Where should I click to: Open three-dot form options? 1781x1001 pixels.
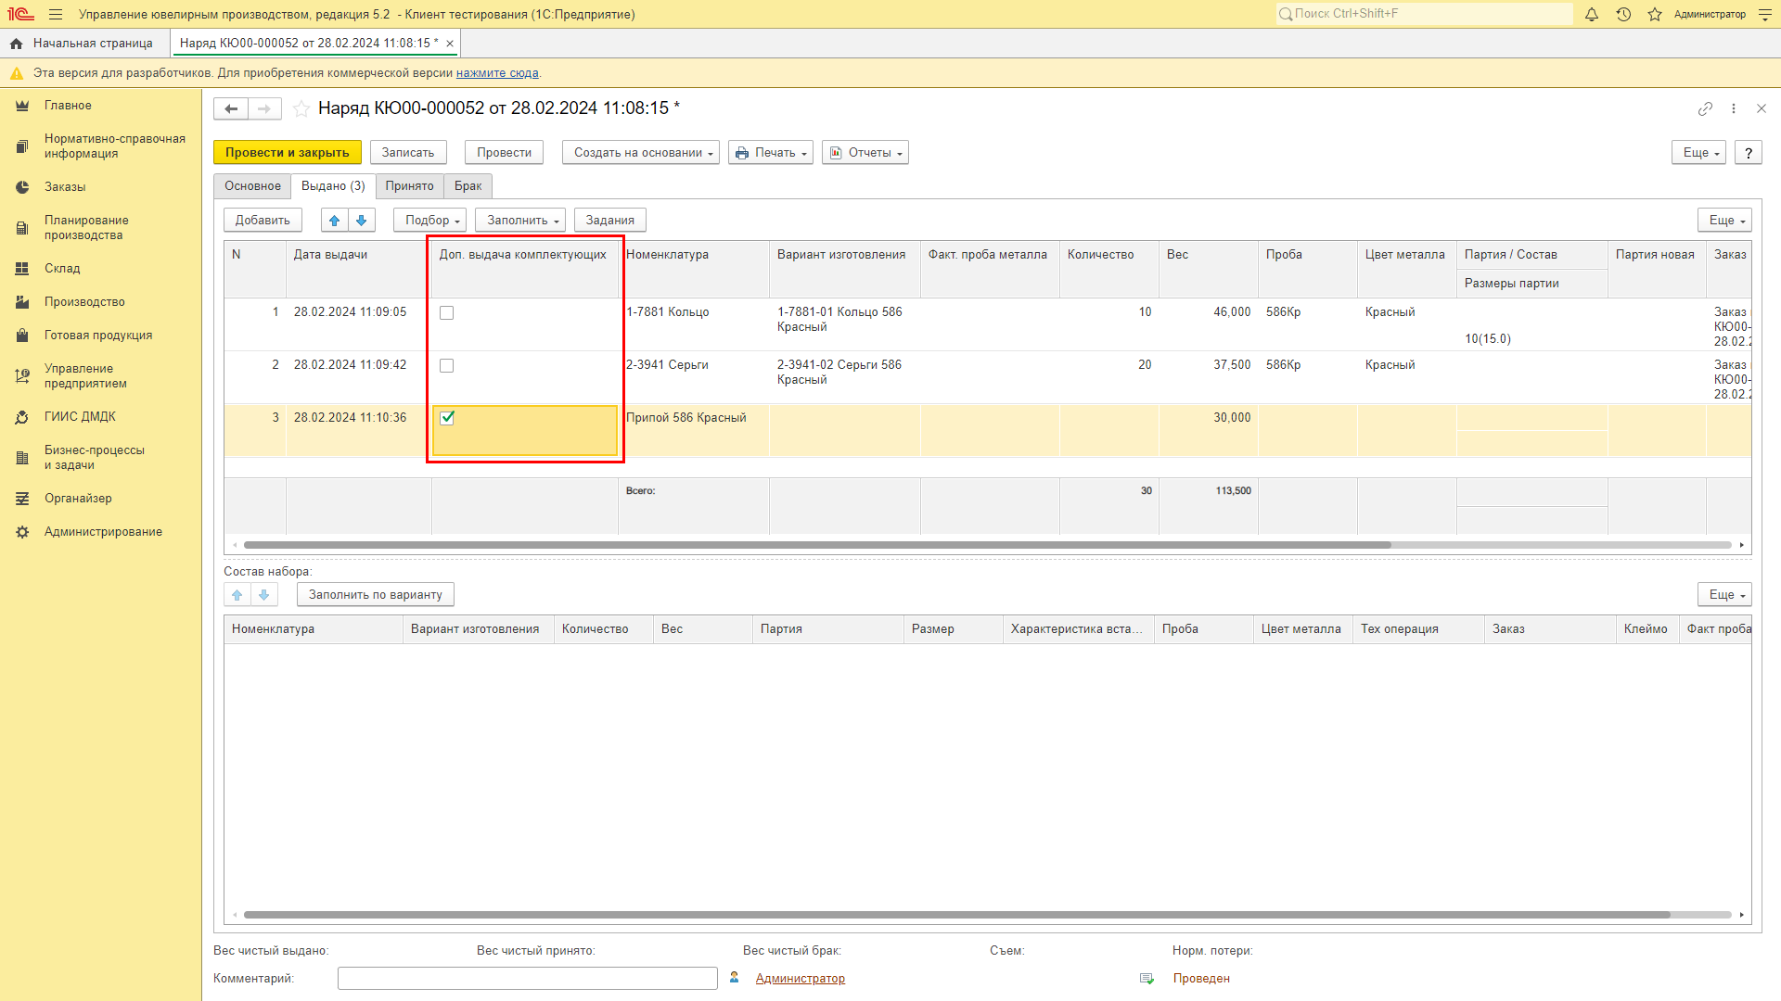pos(1734,108)
